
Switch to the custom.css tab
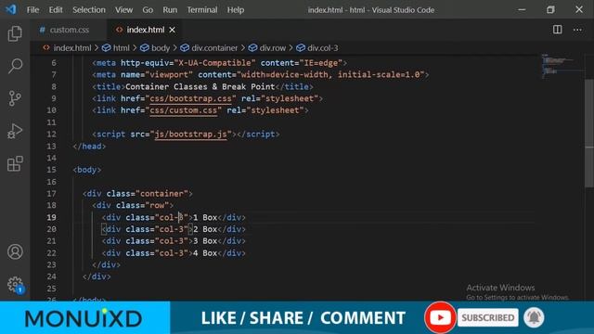[69, 30]
